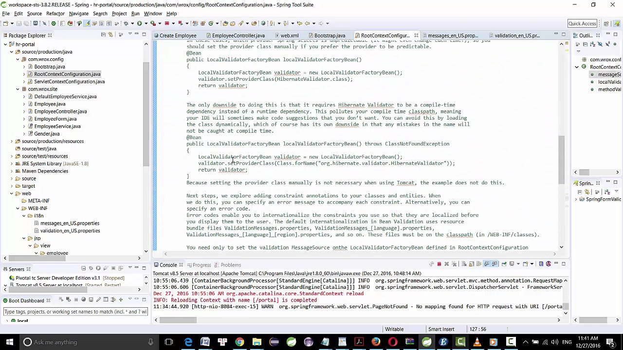Switch to the Problems tab

227,265
